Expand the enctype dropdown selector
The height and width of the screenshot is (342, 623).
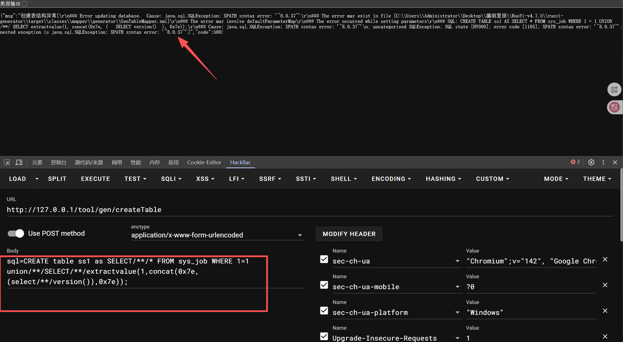point(218,235)
